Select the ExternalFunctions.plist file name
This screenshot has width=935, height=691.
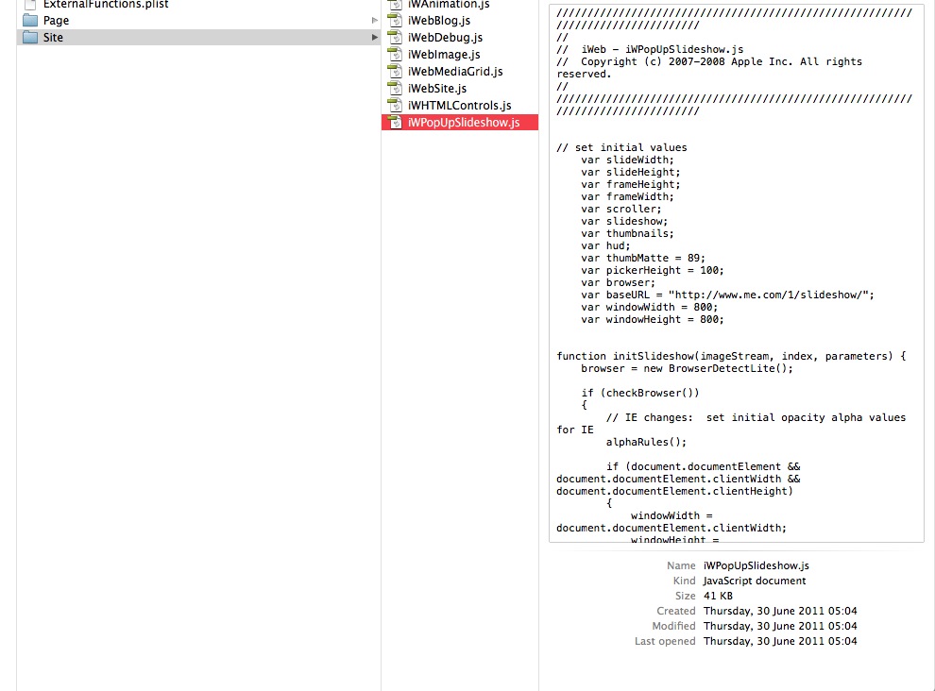(x=106, y=5)
